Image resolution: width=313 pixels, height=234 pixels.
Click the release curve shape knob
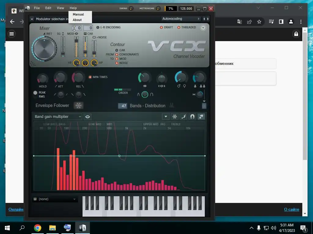pos(79,94)
